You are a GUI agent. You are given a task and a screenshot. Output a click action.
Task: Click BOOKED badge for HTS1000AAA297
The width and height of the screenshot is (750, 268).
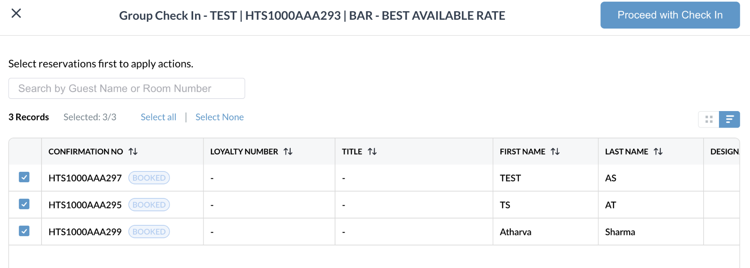(x=149, y=178)
